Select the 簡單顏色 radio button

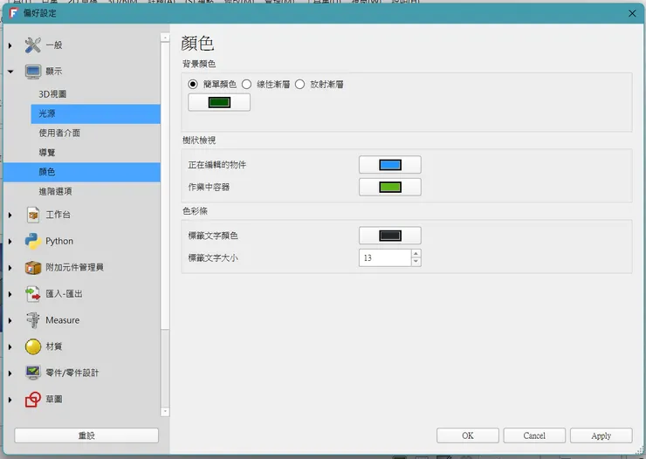click(x=193, y=85)
